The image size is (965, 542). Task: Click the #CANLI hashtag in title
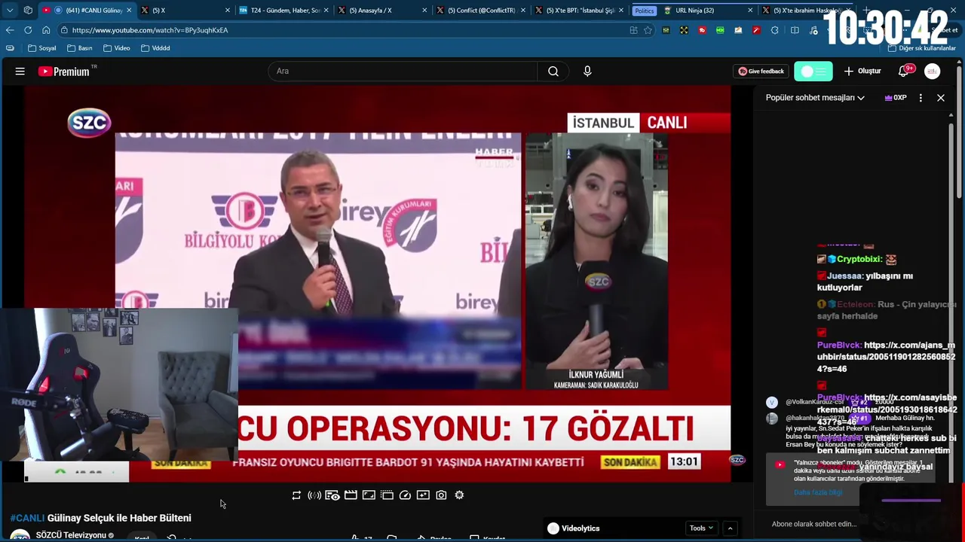click(x=27, y=518)
